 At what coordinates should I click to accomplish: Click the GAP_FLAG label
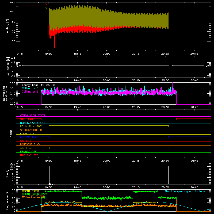(26, 119)
